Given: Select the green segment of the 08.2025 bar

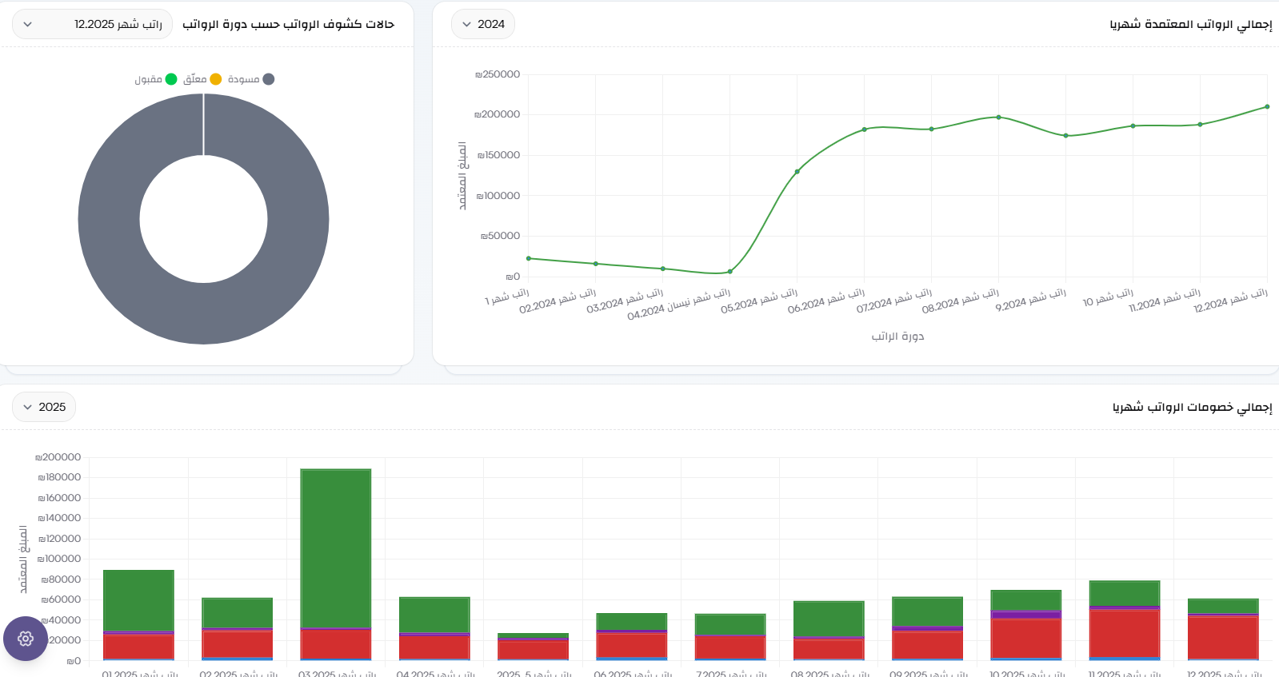Looking at the screenshot, I should coord(828,619).
